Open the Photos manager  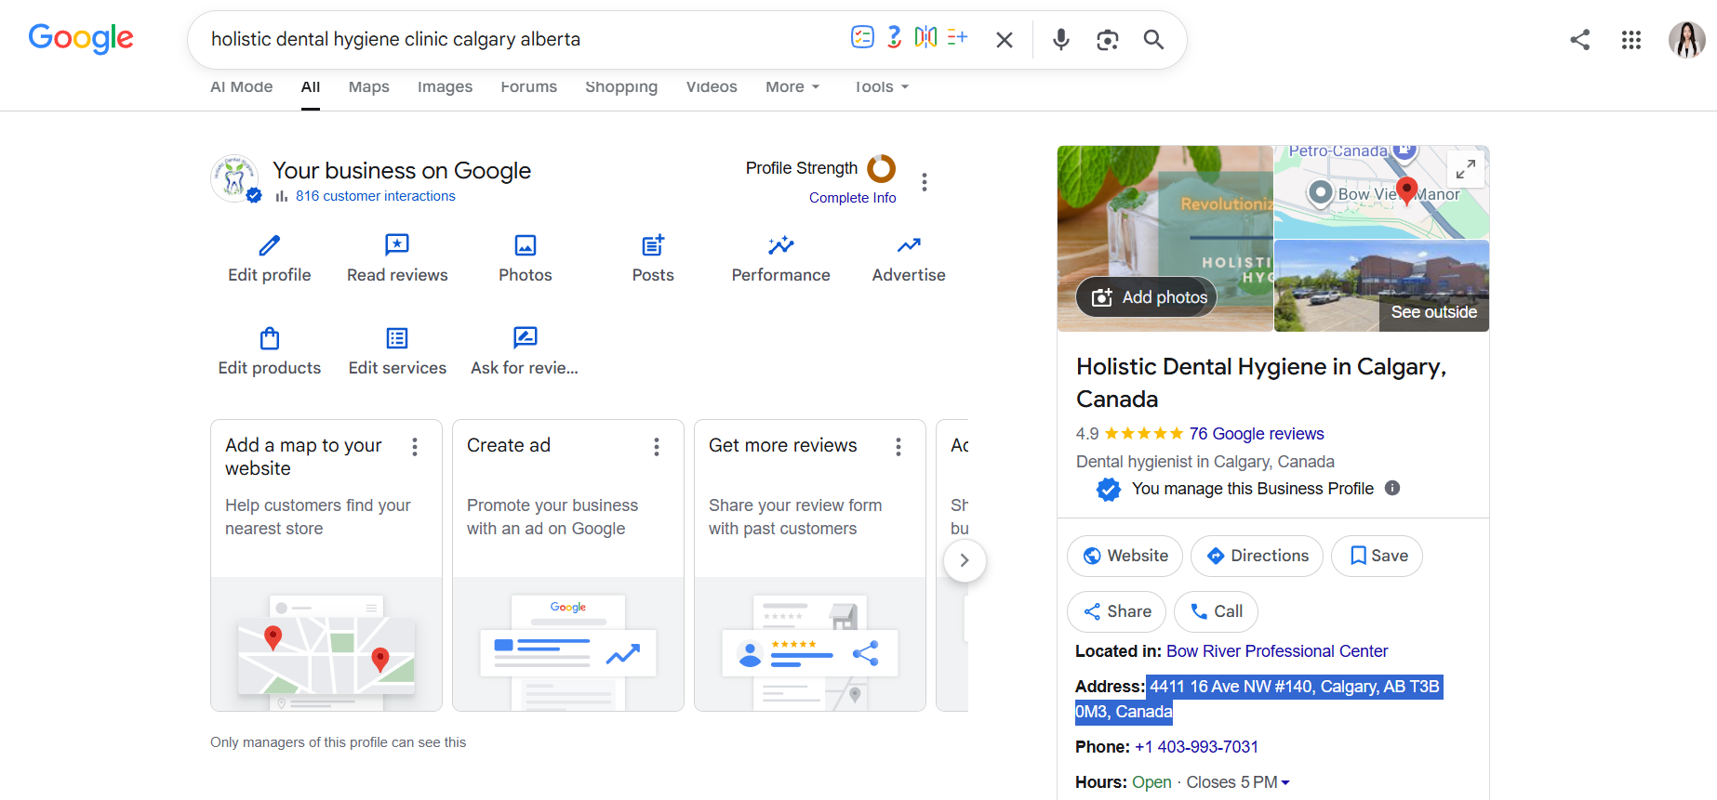(x=526, y=258)
